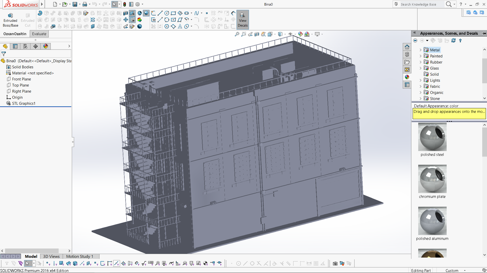Click the Move/Copy bodies icon
This screenshot has width=487, height=273.
pyautogui.click(x=126, y=20)
